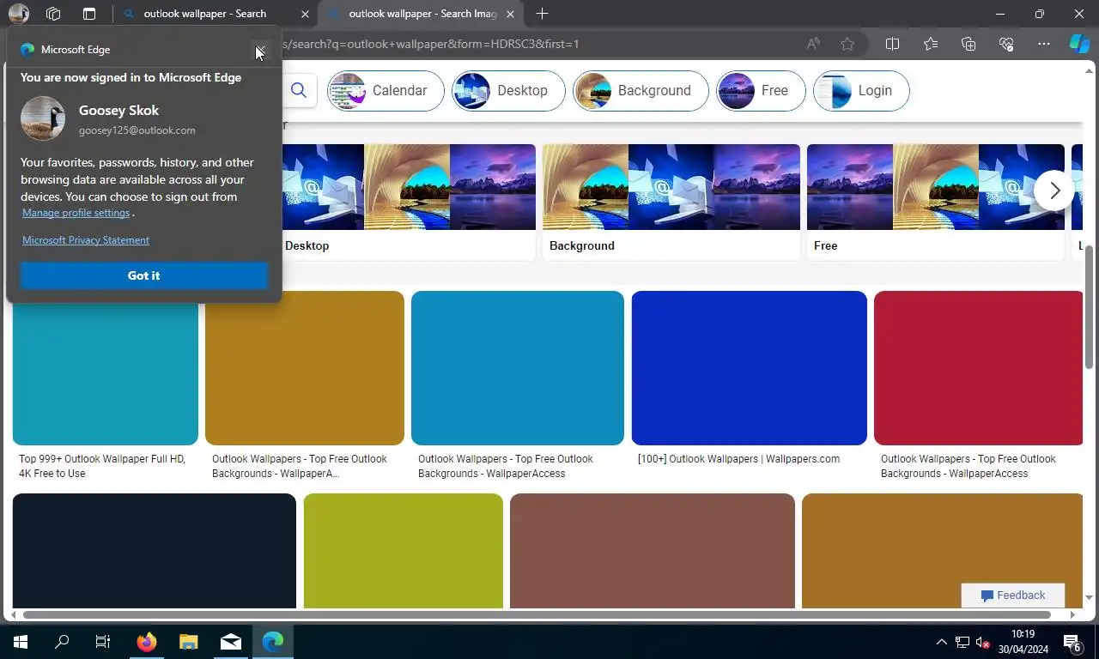The image size is (1099, 659).
Task: Click the Read aloud icon in address bar
Action: tap(813, 44)
